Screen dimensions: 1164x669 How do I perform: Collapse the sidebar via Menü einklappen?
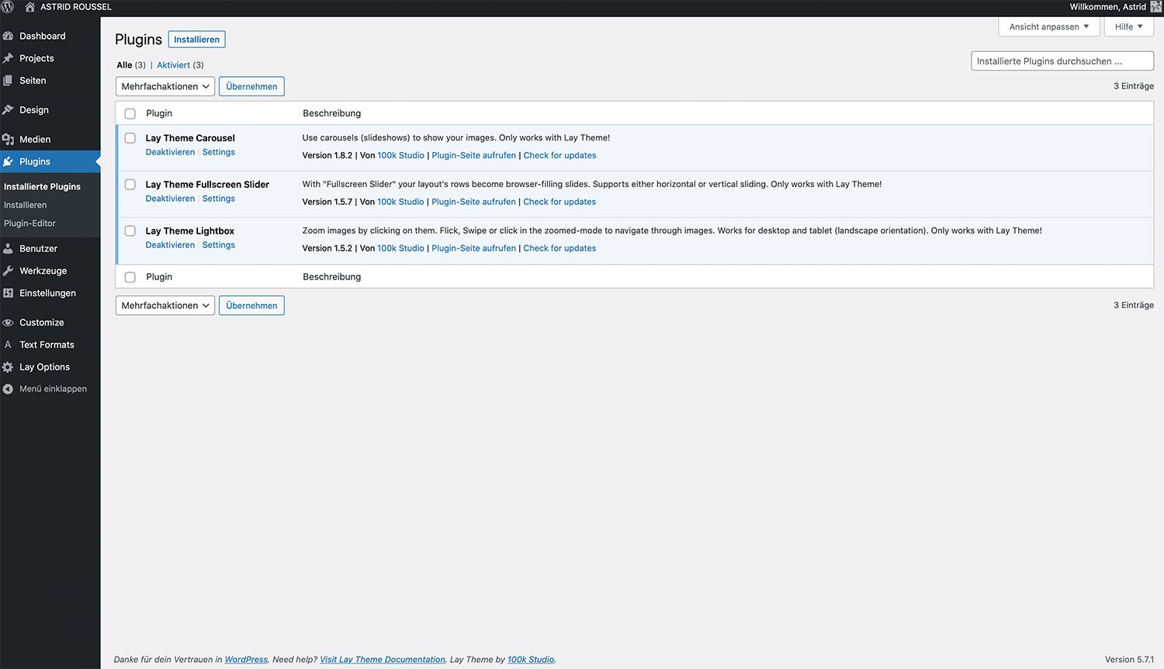point(48,389)
